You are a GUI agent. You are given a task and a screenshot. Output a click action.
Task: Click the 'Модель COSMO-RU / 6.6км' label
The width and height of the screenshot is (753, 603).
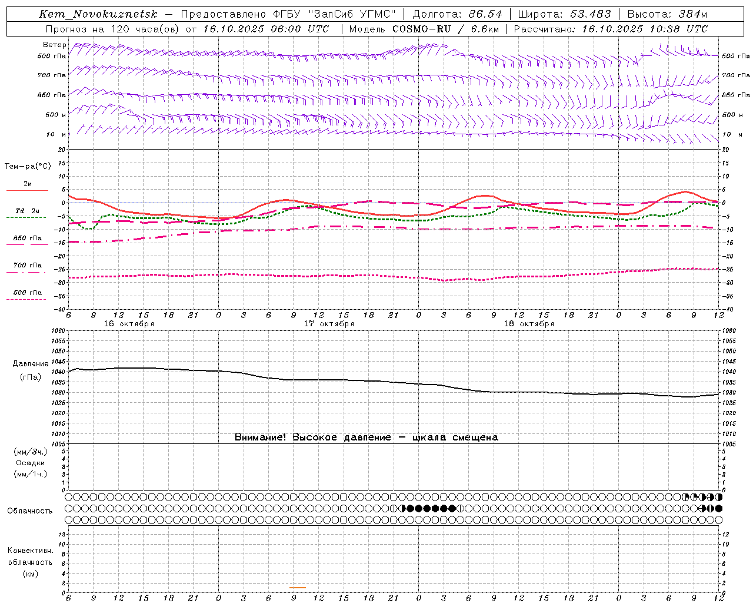424,29
